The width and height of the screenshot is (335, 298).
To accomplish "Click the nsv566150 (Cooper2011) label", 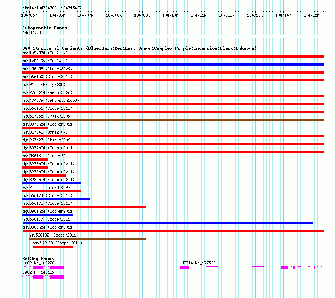I will [47, 77].
